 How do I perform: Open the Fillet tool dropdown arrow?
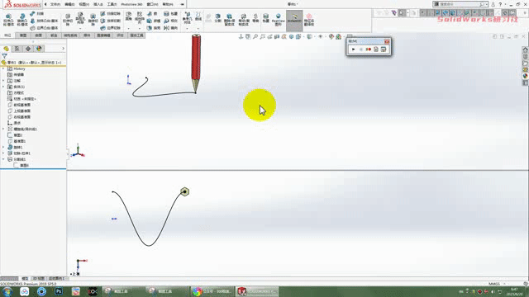129,29
